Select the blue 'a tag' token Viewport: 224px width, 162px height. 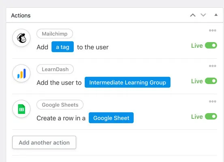point(62,47)
